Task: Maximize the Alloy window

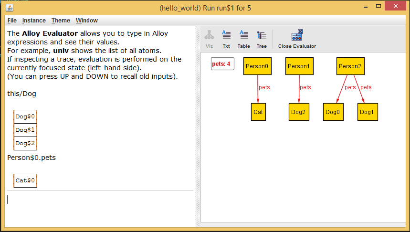Action: 378,6
